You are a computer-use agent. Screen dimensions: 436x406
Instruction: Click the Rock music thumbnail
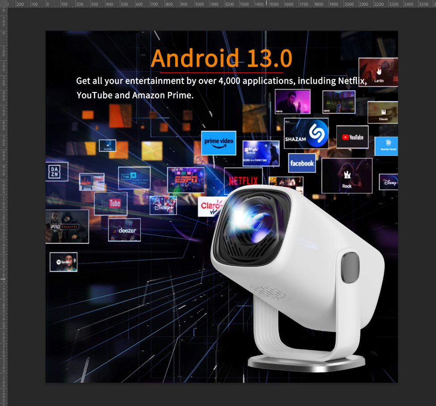[347, 176]
